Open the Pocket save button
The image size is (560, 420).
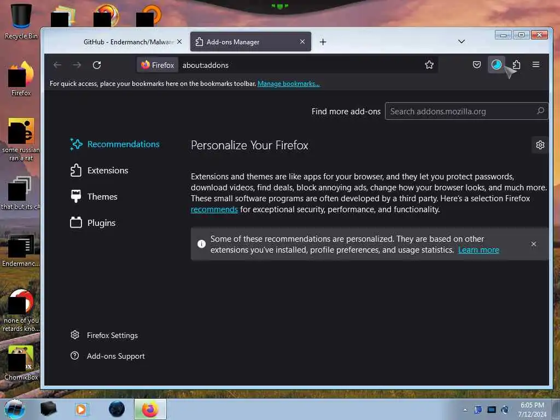coord(476,65)
